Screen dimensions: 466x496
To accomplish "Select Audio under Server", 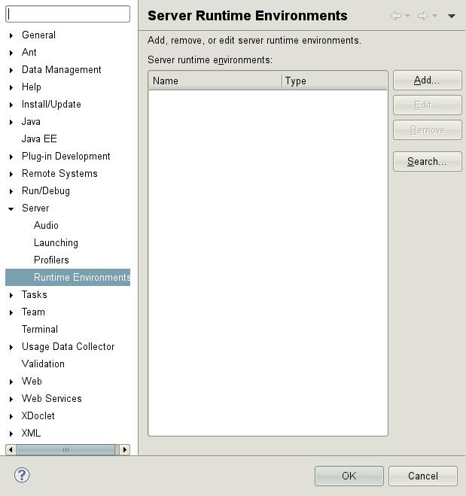I will 46,226.
